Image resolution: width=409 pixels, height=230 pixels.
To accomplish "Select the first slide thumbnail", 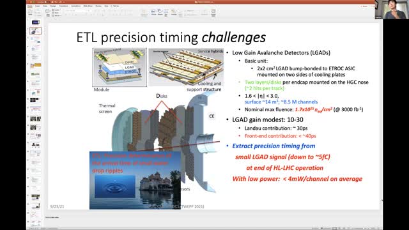I will pyautogui.click(x=36, y=22).
